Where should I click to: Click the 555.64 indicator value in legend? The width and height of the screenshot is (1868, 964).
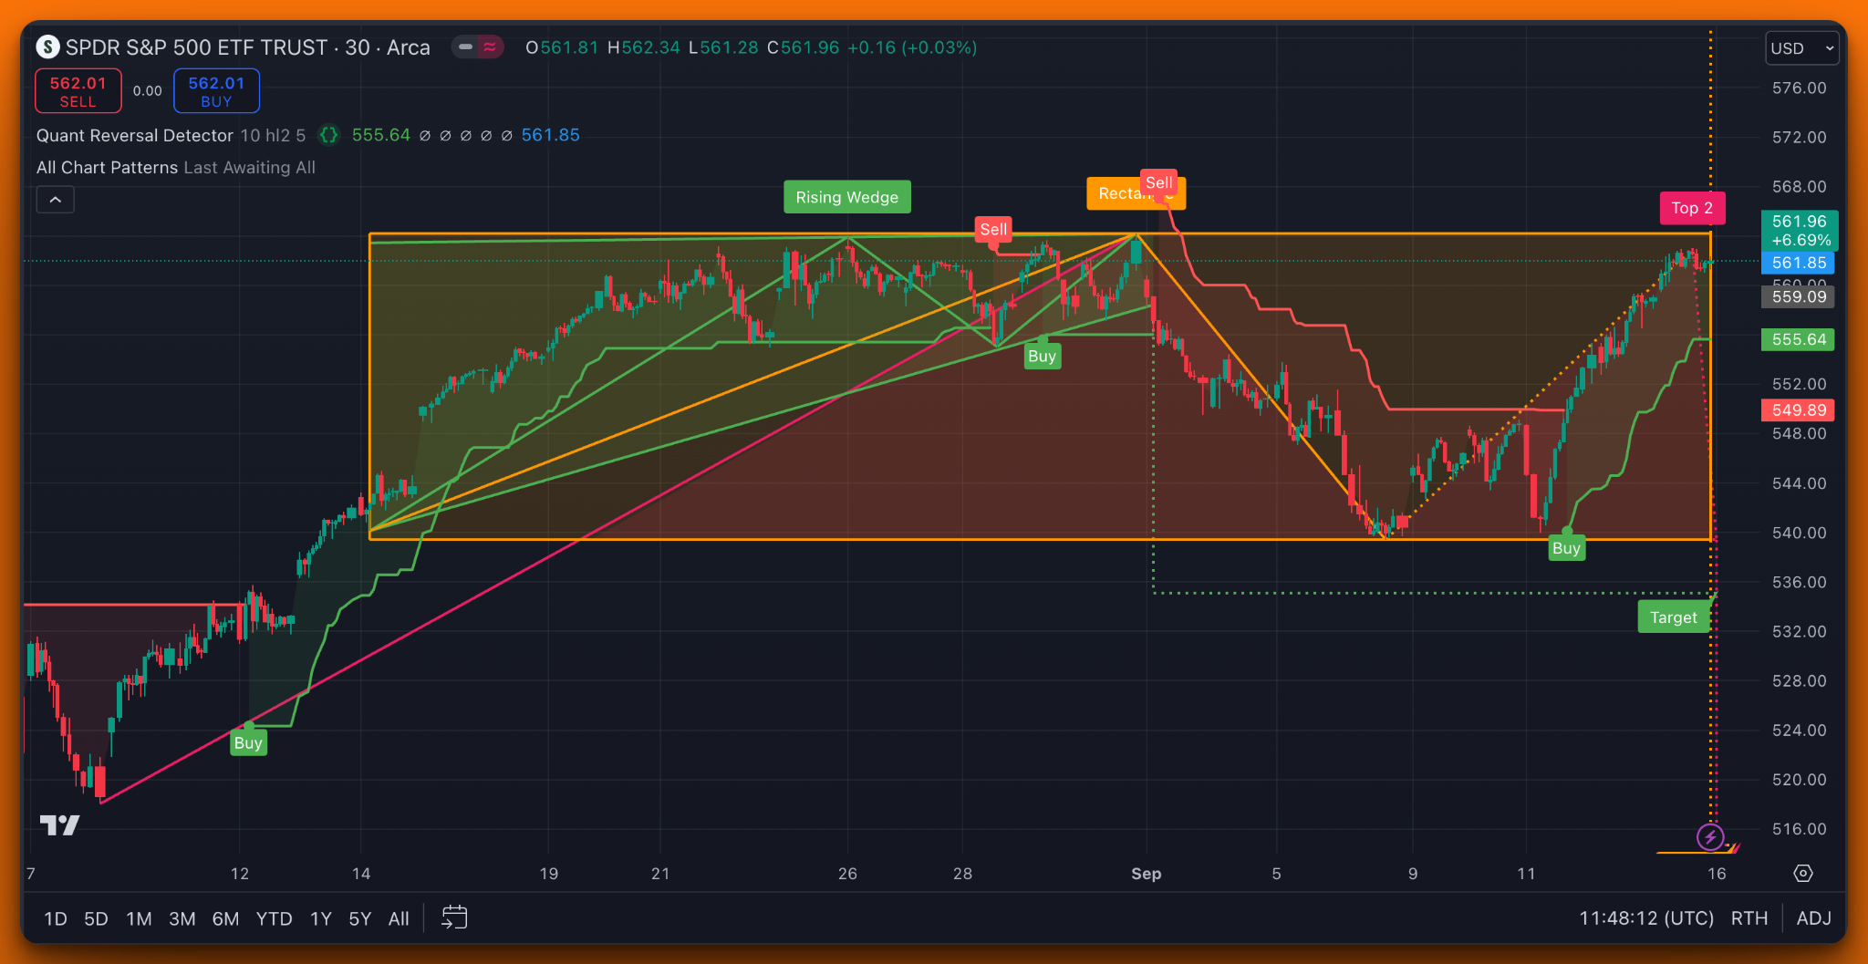(381, 135)
